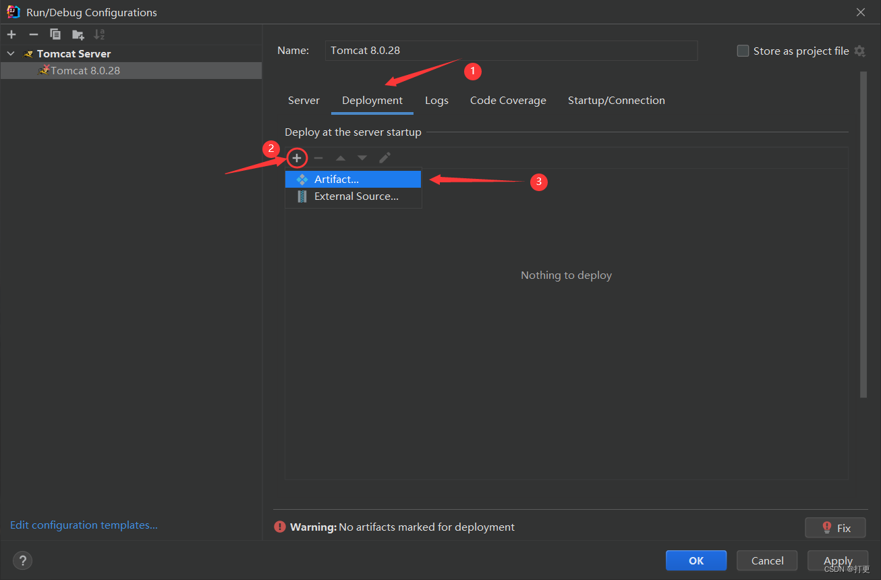Fix the deployment warning
The height and width of the screenshot is (580, 881).
click(835, 528)
